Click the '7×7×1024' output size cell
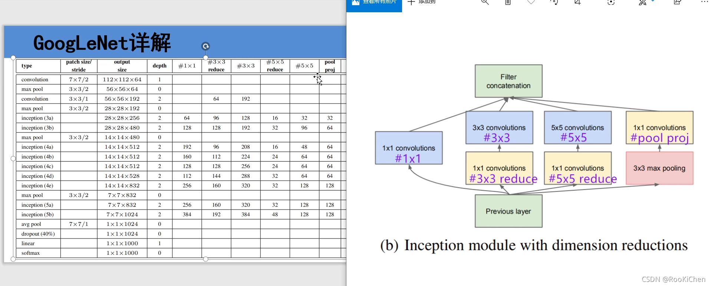711x286 pixels. (x=122, y=214)
